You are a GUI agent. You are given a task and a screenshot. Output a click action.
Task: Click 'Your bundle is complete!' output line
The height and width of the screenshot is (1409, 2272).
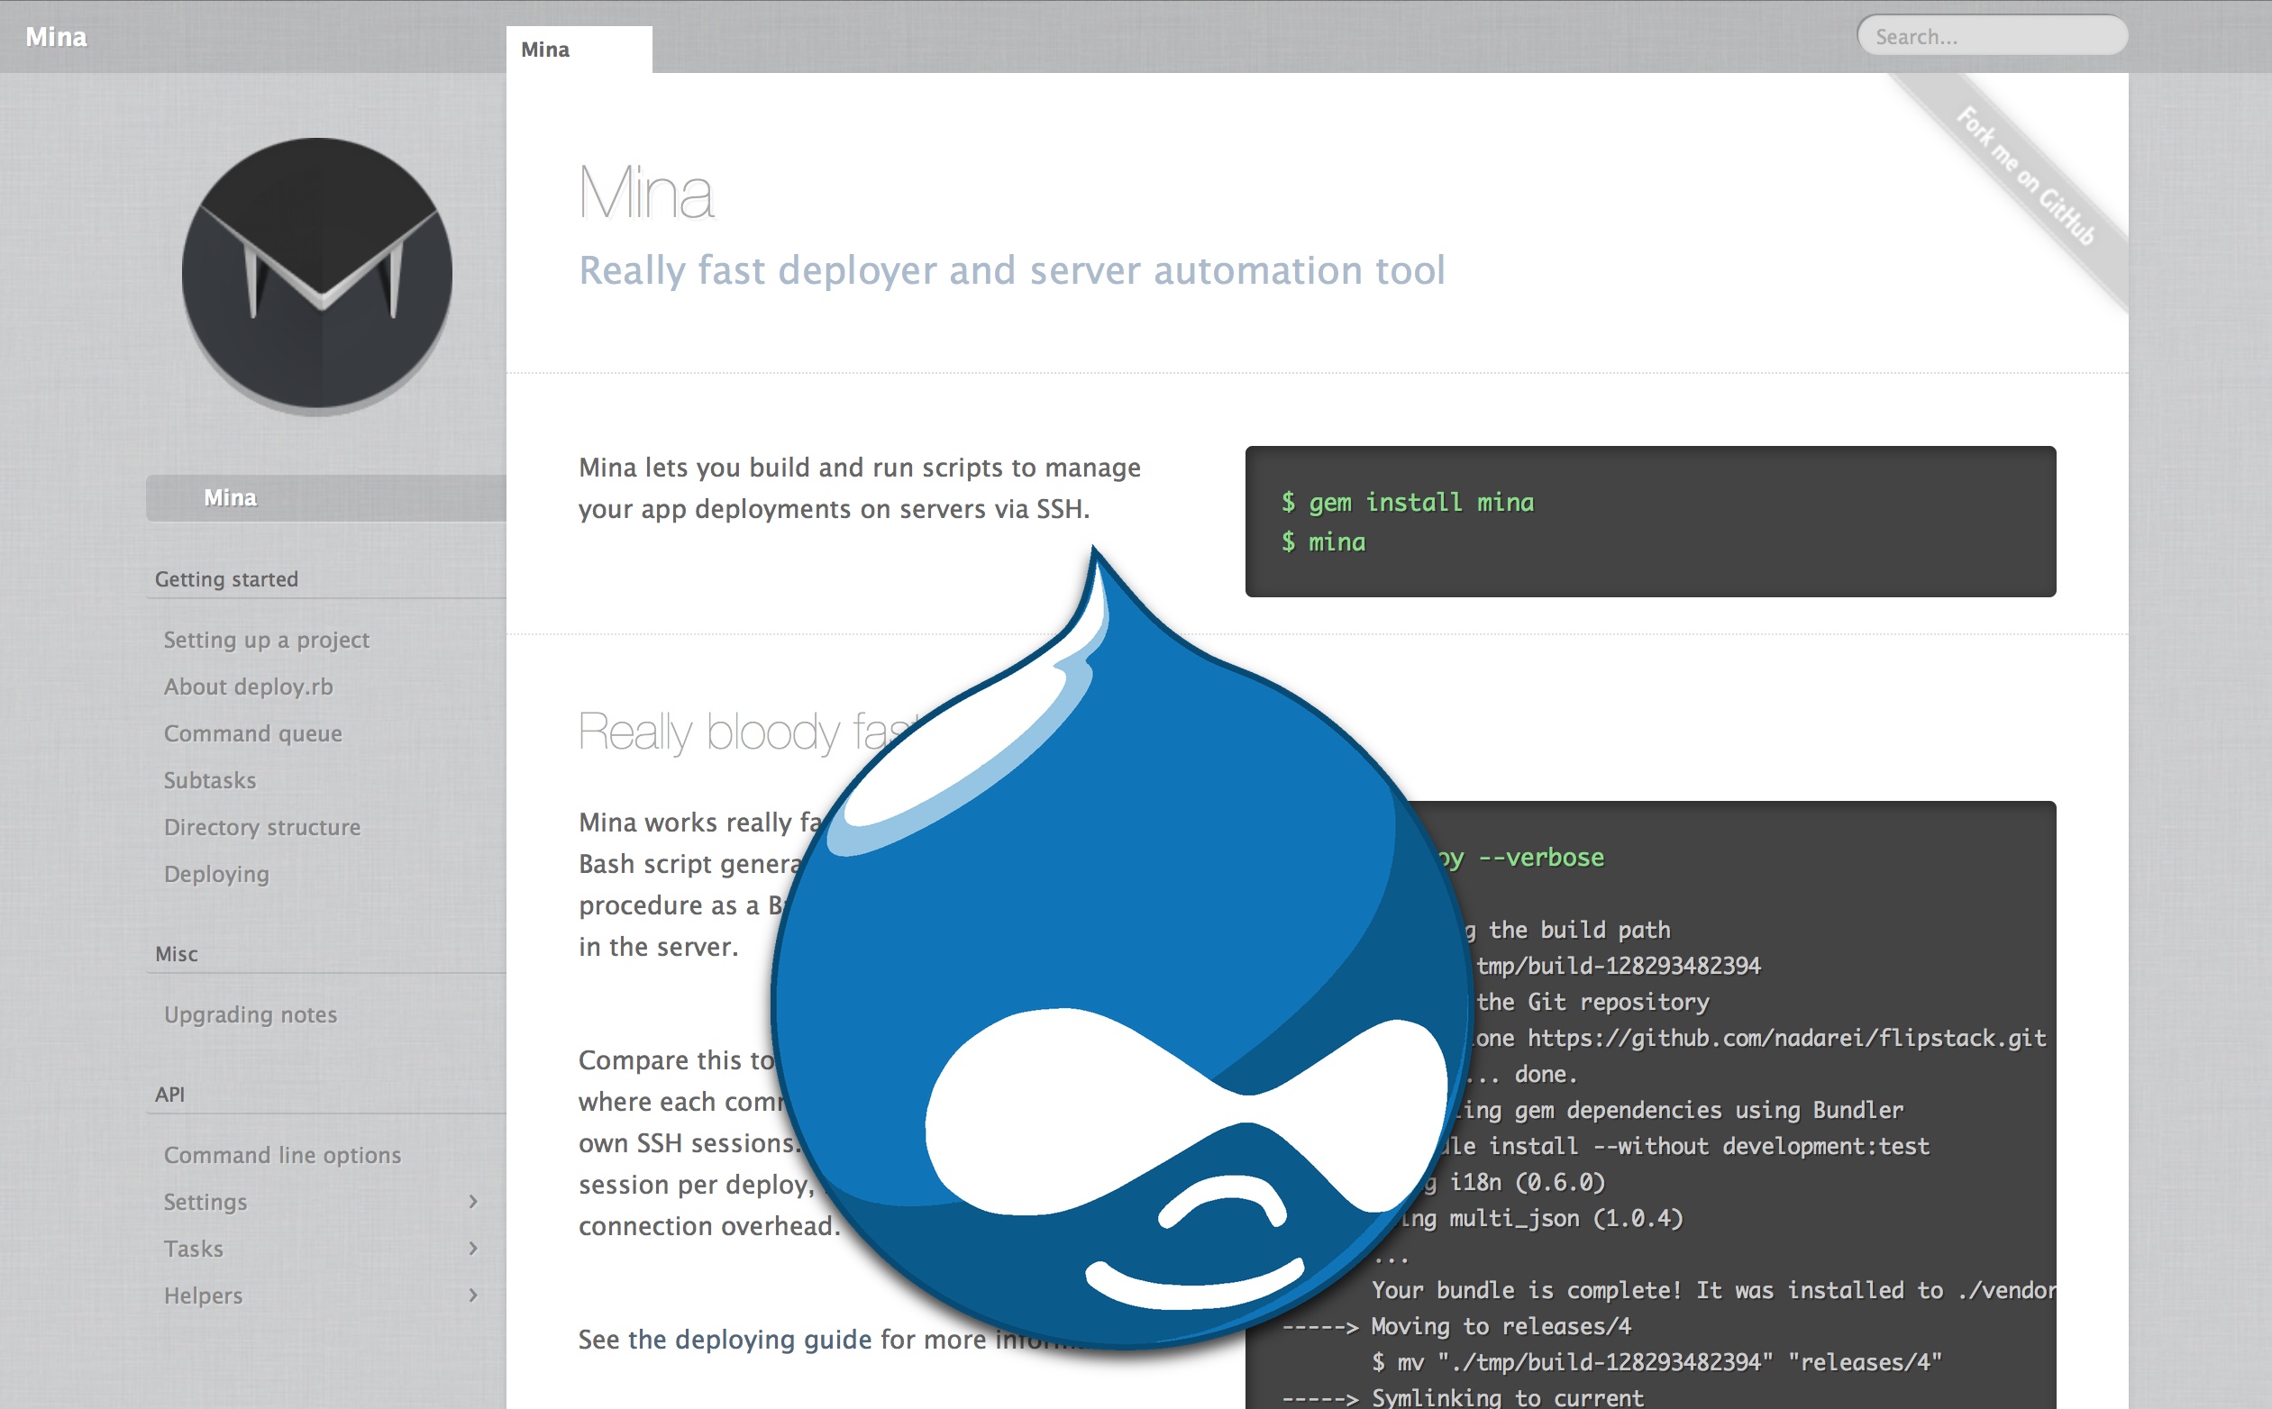[1712, 1291]
